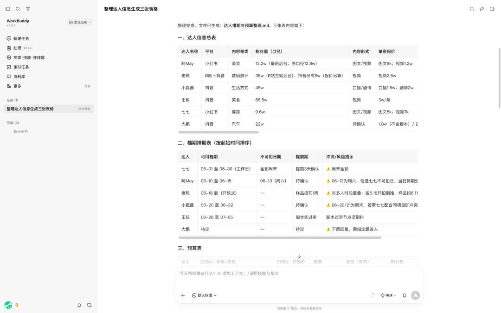Open the 默认权限 permission dropdown
The height and width of the screenshot is (313, 501).
click(x=204, y=295)
